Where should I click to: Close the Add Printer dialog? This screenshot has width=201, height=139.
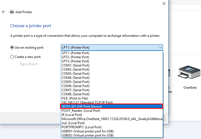(x=164, y=4)
